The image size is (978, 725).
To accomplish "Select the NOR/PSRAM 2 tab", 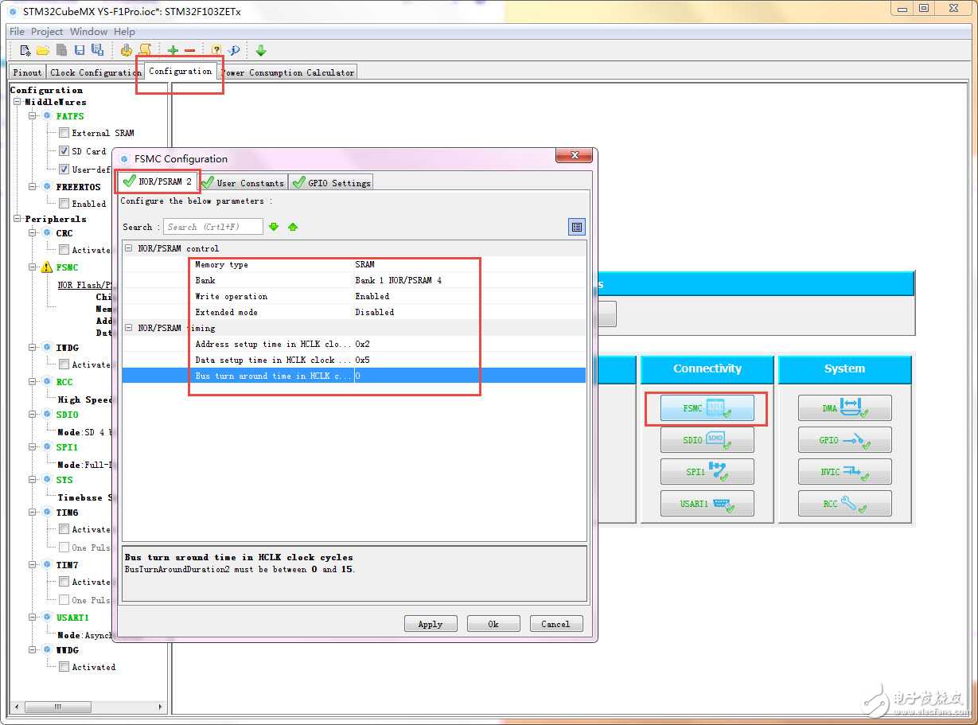I will pos(158,181).
